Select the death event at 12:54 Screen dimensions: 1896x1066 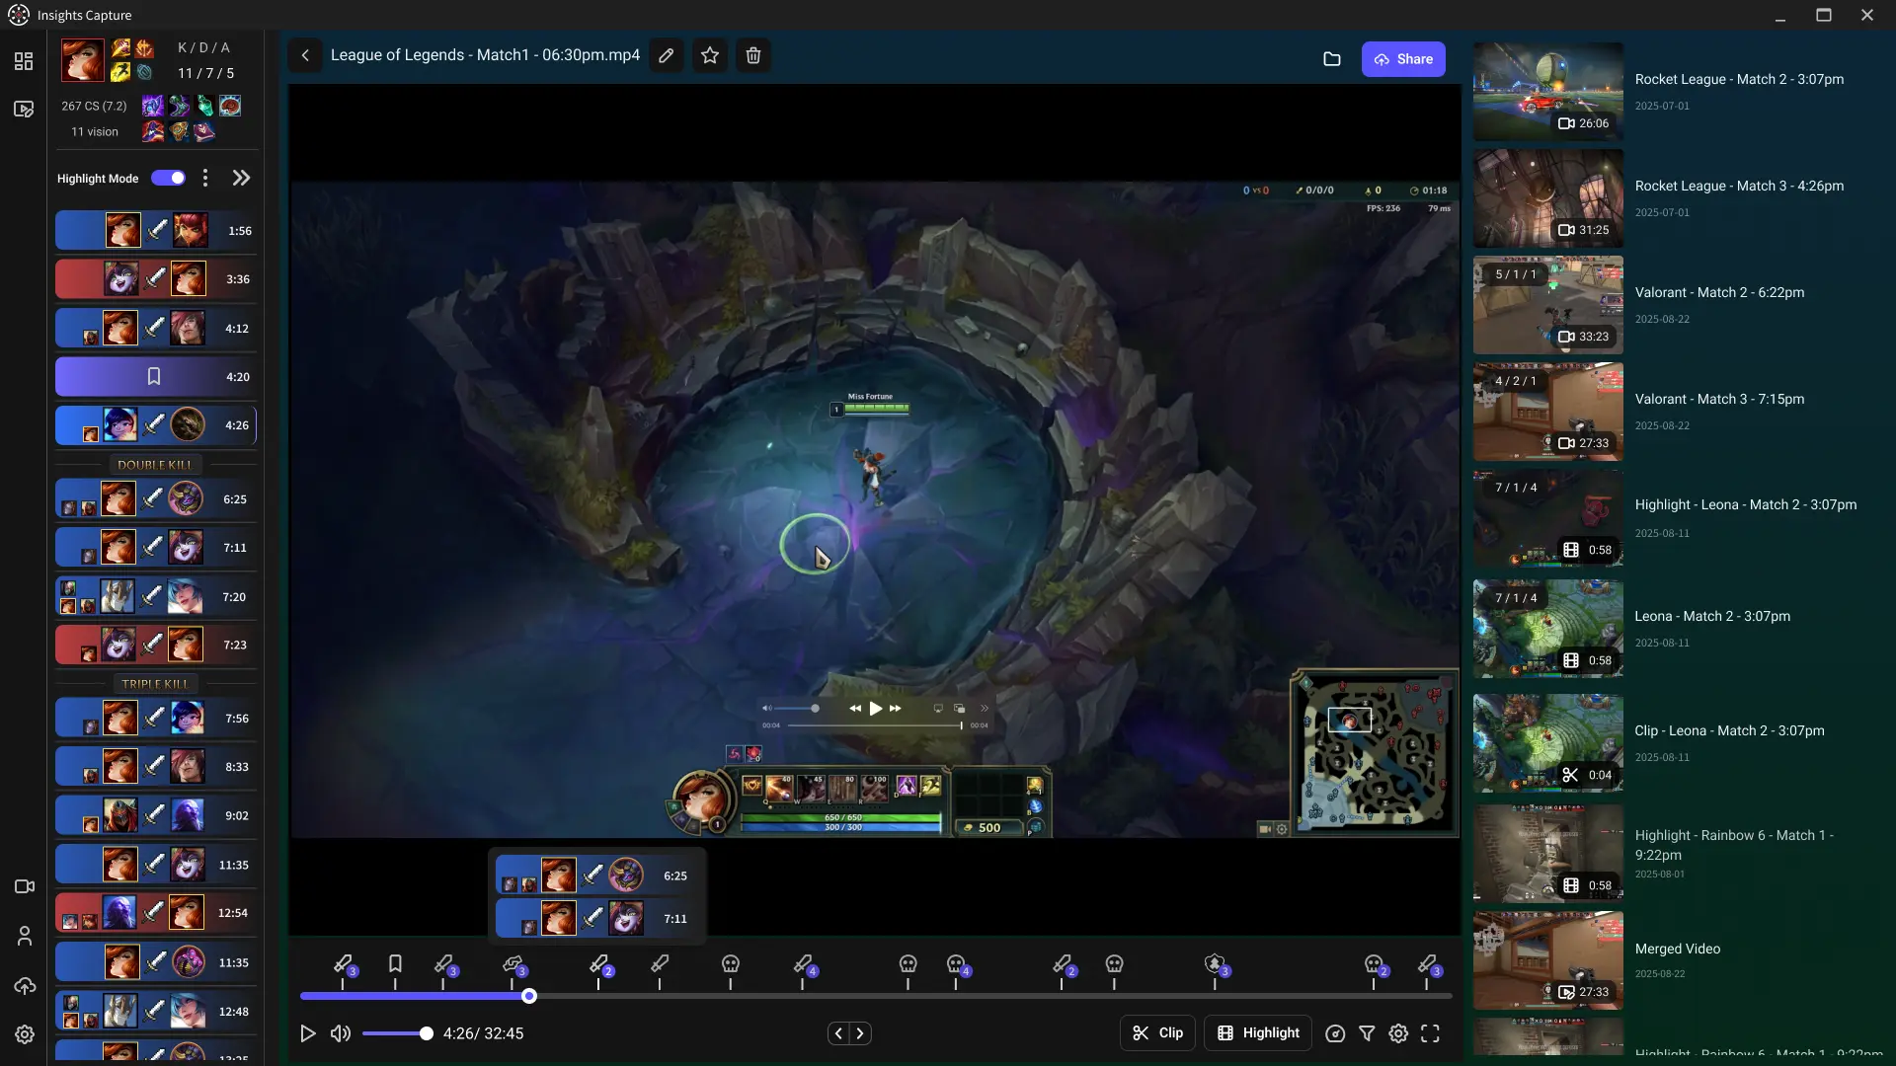coord(156,913)
